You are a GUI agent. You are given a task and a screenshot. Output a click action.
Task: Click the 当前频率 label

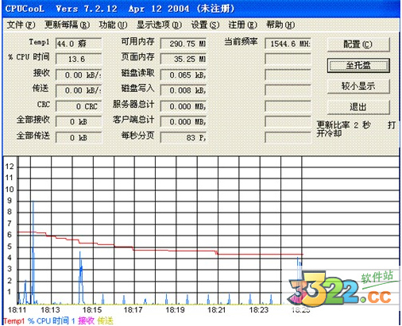coord(241,41)
